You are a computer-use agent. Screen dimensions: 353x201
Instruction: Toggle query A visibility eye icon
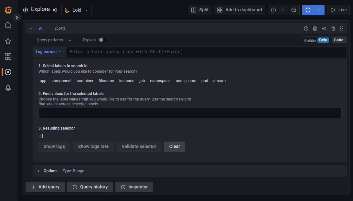[324, 28]
